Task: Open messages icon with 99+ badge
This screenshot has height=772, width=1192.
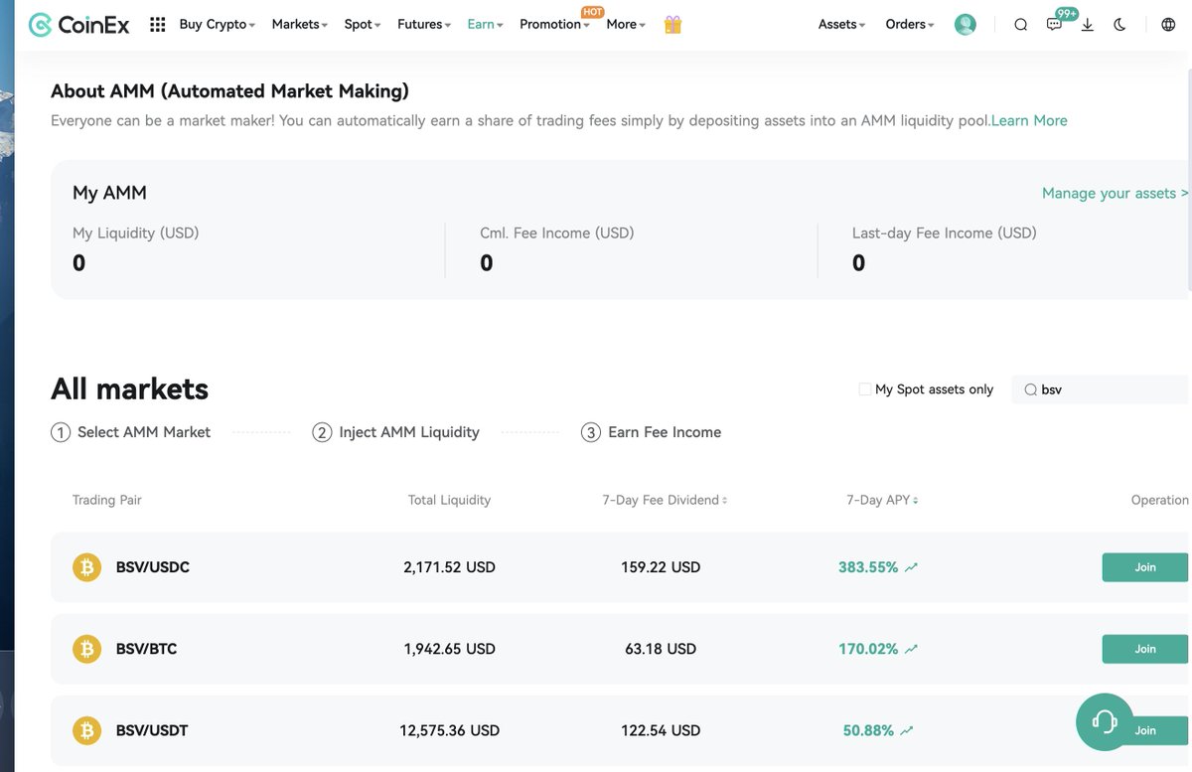Action: 1055,24
